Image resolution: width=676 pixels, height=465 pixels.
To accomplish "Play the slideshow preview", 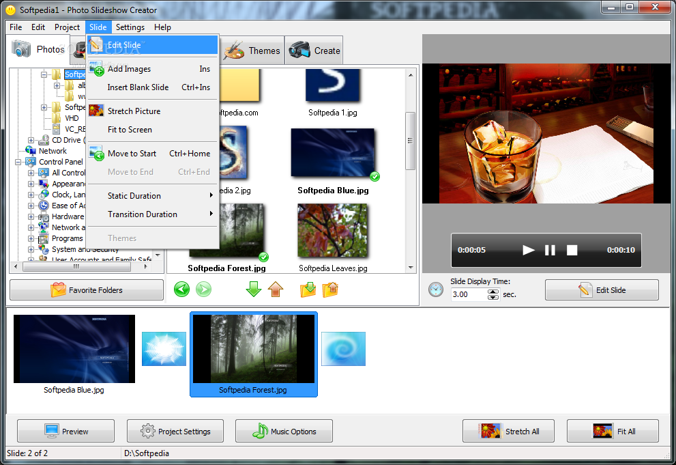I will pos(528,250).
